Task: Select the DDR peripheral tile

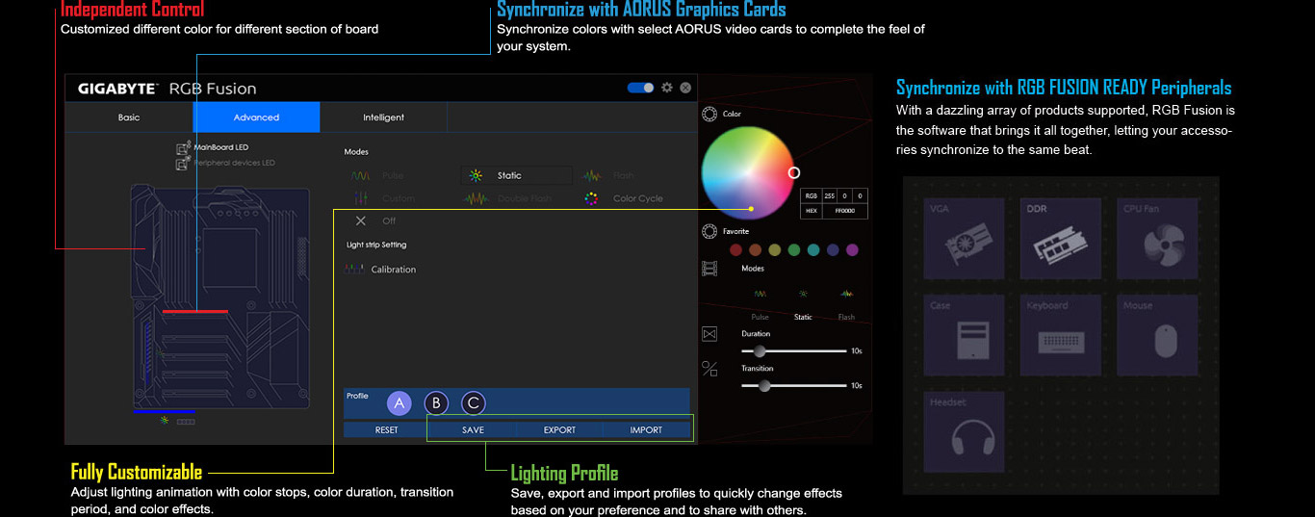Action: pyautogui.click(x=1061, y=237)
